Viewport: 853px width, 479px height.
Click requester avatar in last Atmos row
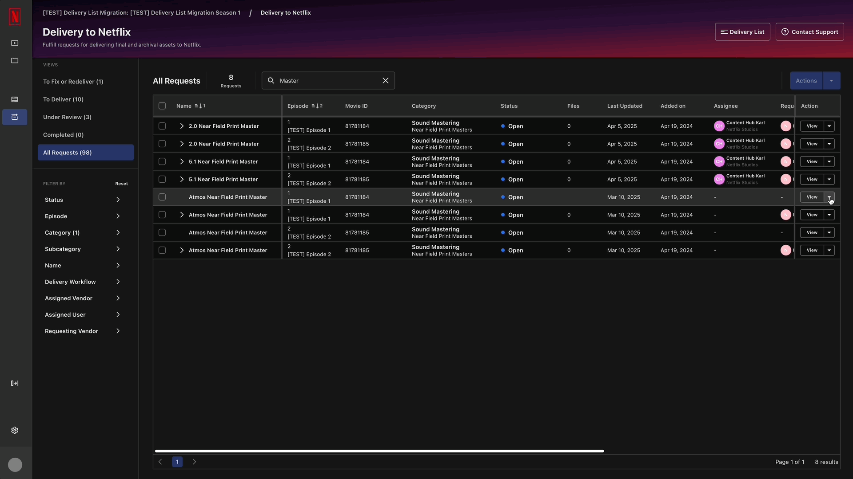click(786, 250)
